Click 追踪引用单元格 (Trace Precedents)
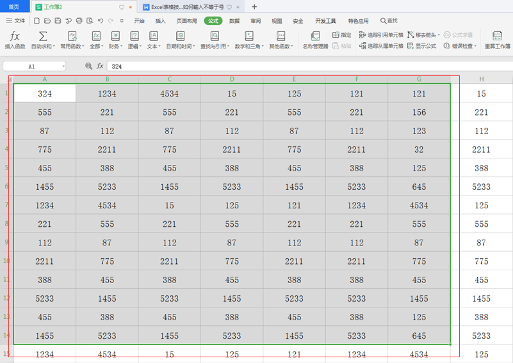 (x=381, y=35)
